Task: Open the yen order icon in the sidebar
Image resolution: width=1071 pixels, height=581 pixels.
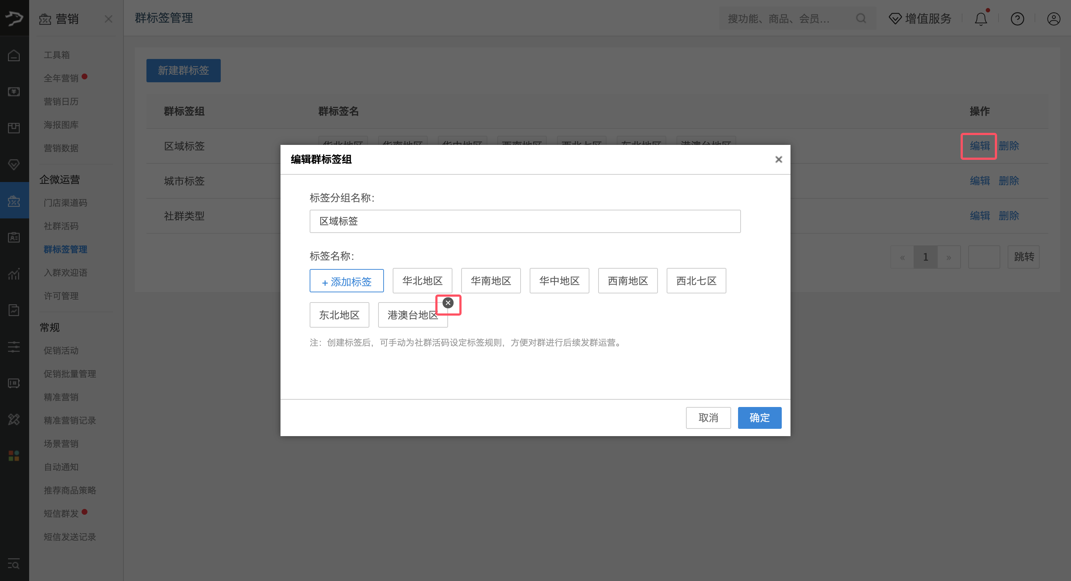Action: [x=14, y=91]
